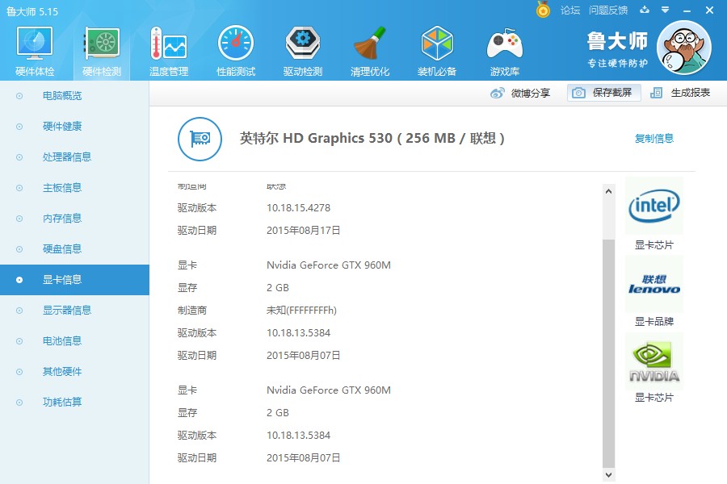
Task: Click the 鲁大师 5.15 window title
Action: (x=32, y=11)
